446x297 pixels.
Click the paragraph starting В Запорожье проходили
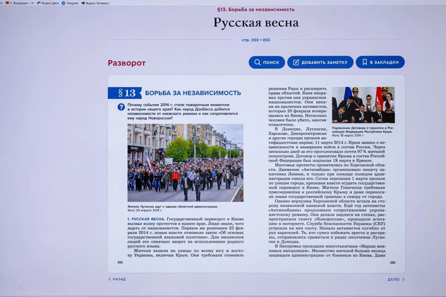pyautogui.click(x=327, y=251)
